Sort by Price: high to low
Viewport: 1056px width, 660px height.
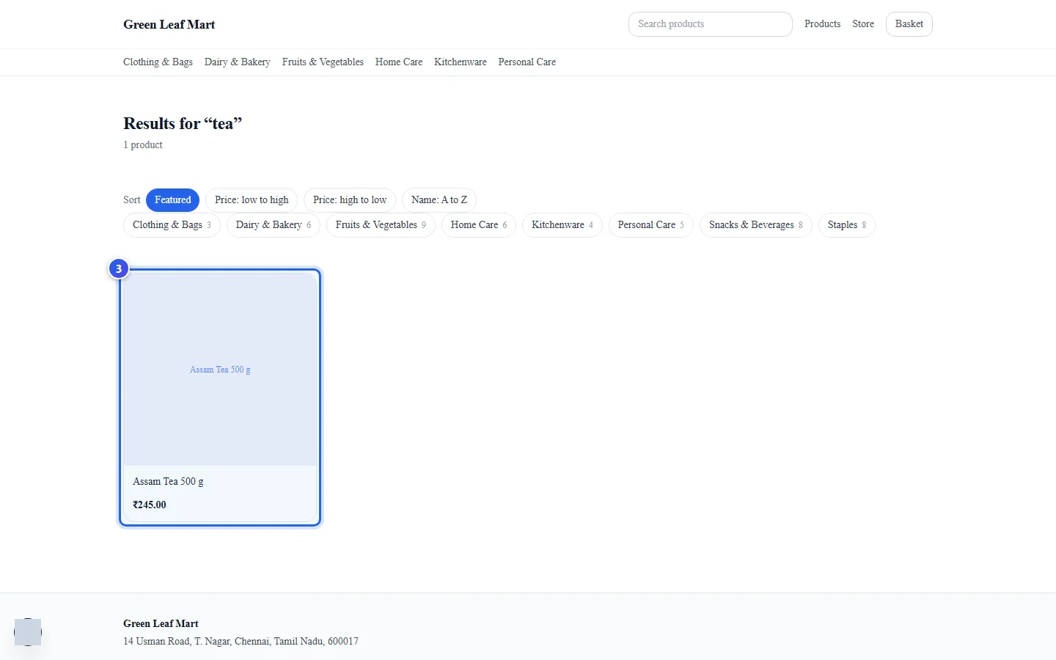350,200
